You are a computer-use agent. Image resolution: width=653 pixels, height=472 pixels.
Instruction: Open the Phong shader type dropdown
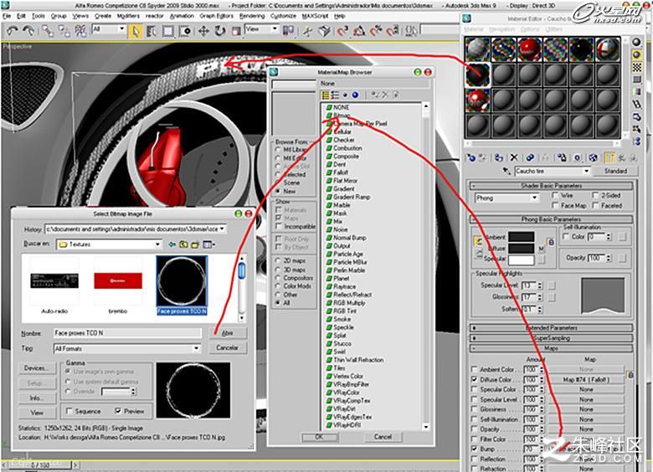coord(534,198)
